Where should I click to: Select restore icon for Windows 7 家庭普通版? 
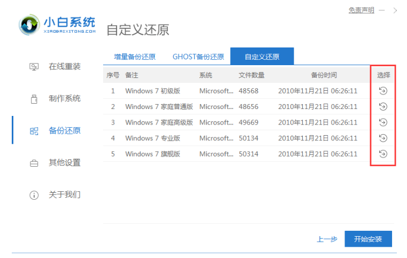pyautogui.click(x=383, y=106)
